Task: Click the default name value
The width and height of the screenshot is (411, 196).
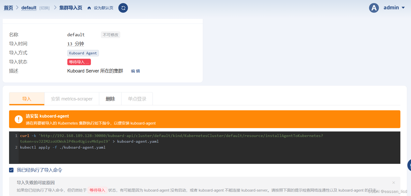Action: [x=76, y=35]
